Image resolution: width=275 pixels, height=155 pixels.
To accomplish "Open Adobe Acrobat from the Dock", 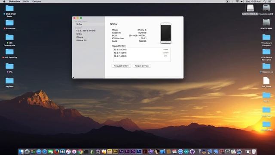I will tap(145, 152).
